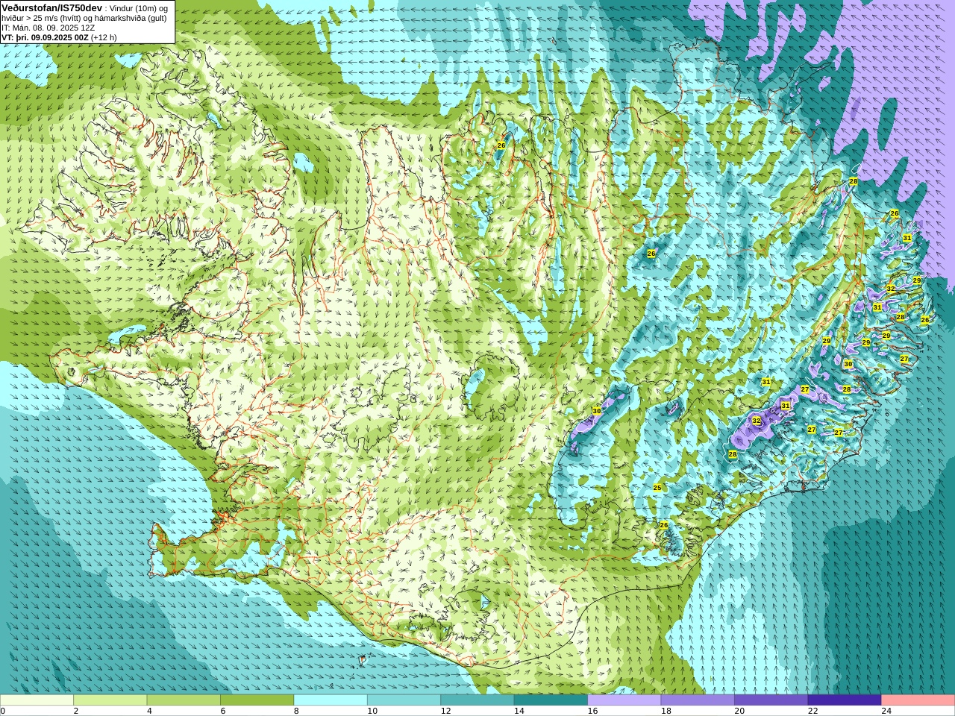Click the 6–8 m/s dark green legend swatch
Viewport: 955px width, 716px height.
tap(257, 700)
